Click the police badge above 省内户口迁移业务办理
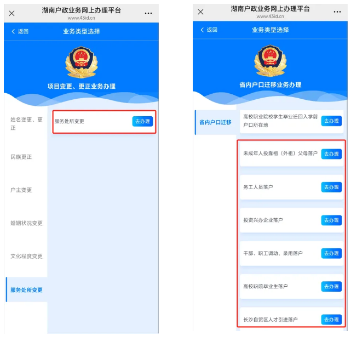351x341 pixels. click(271, 60)
